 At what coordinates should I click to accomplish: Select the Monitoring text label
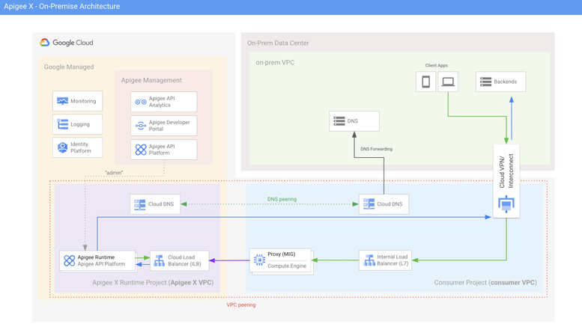point(83,101)
